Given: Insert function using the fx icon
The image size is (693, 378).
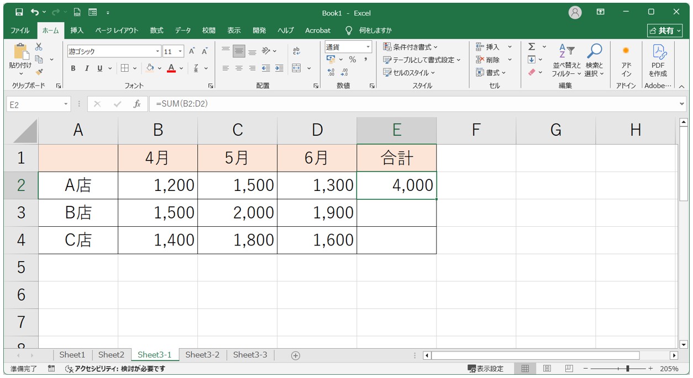Looking at the screenshot, I should pos(137,104).
